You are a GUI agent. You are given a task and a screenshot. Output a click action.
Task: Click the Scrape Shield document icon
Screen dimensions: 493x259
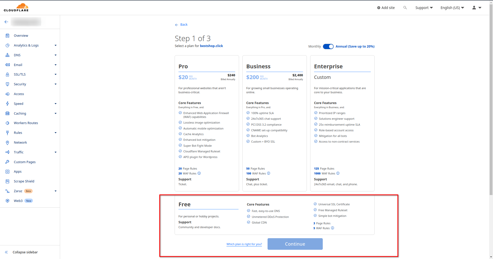click(7, 181)
